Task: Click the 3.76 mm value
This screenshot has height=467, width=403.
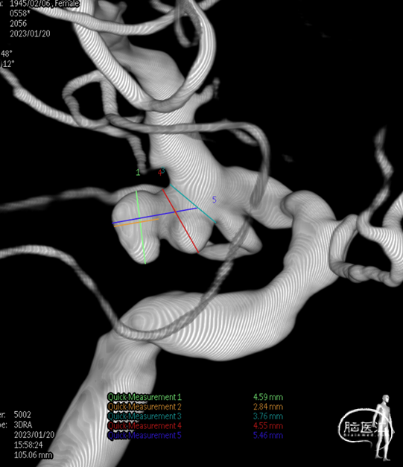Action: [268, 416]
